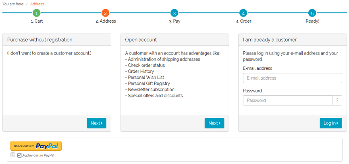Click Next under Open account
The image size is (349, 164).
point(214,123)
